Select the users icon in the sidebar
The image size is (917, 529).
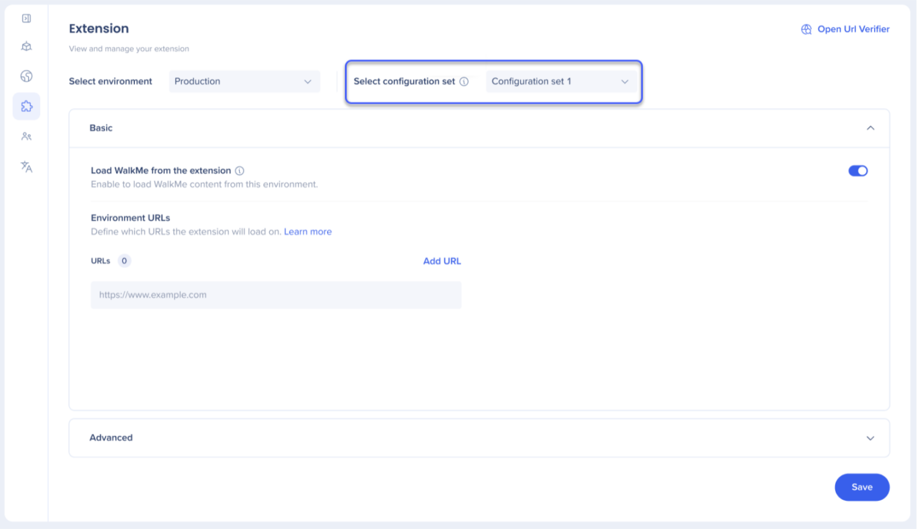26,136
